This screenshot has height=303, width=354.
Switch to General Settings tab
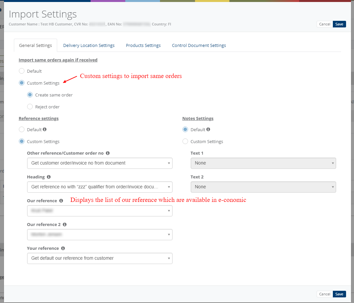point(35,45)
